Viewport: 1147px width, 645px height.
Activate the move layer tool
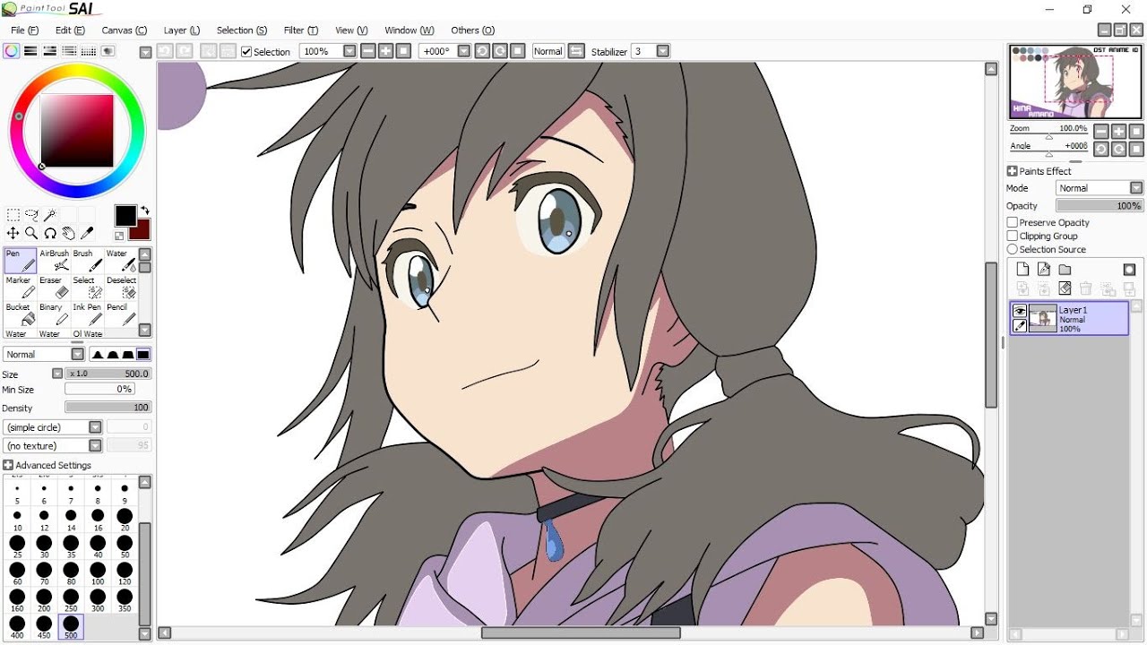click(x=13, y=234)
